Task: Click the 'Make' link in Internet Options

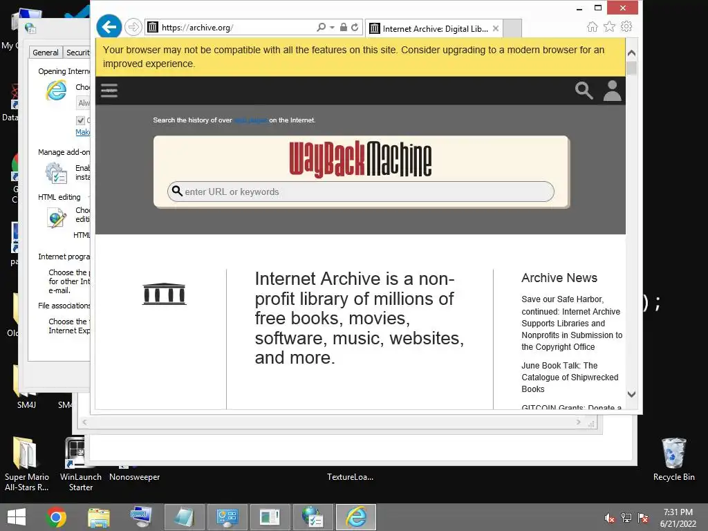Action: (x=83, y=132)
